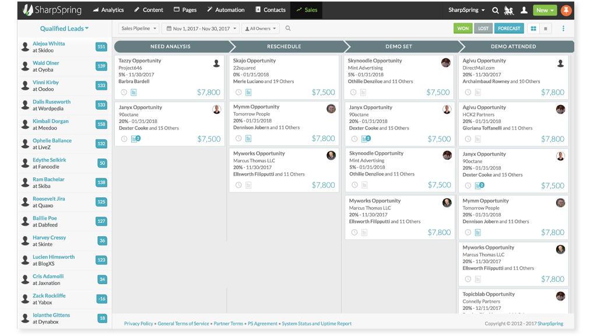Switch to card grid view
This screenshot has width=597, height=336.
pos(533,29)
